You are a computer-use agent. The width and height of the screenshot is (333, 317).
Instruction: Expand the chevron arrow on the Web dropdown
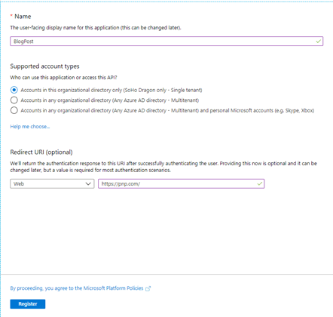[x=88, y=183]
